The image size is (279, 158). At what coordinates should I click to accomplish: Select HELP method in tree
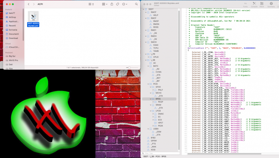pos(156,15)
